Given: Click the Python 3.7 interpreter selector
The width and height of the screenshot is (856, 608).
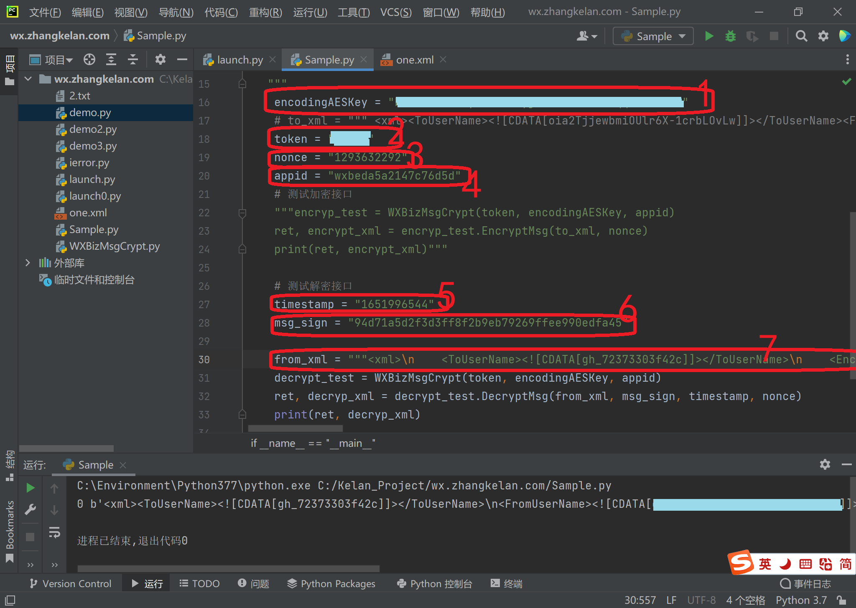Looking at the screenshot, I should [801, 600].
